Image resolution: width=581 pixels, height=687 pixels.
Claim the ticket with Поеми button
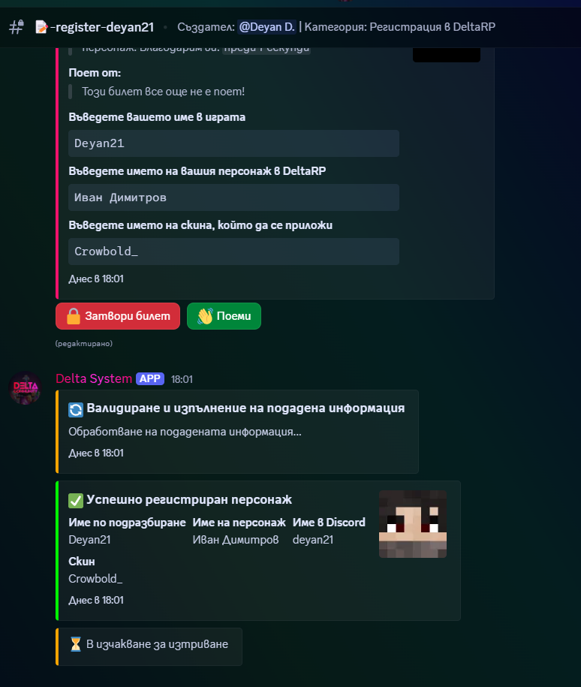tap(224, 316)
